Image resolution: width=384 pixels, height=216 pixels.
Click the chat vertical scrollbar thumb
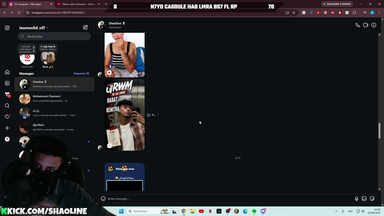(x=379, y=130)
